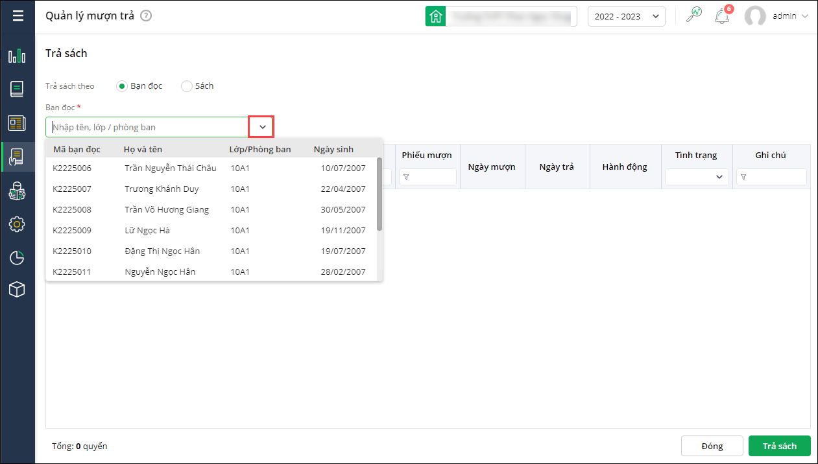
Task: Open the admin account dropdown
Action: coord(789,16)
